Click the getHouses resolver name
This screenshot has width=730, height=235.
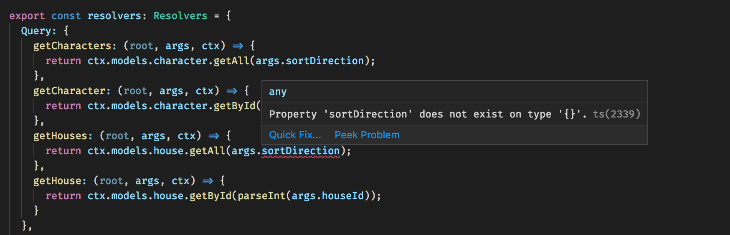click(x=60, y=136)
